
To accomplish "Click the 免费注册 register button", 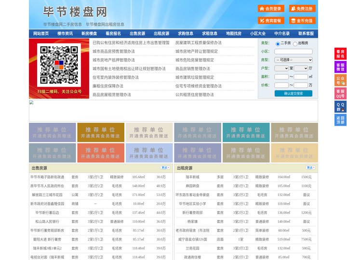I will coord(302,9).
